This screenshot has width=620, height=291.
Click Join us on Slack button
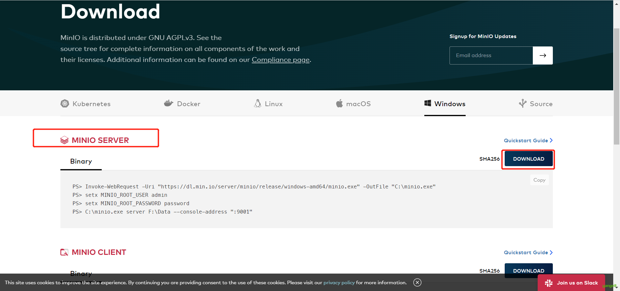(571, 283)
